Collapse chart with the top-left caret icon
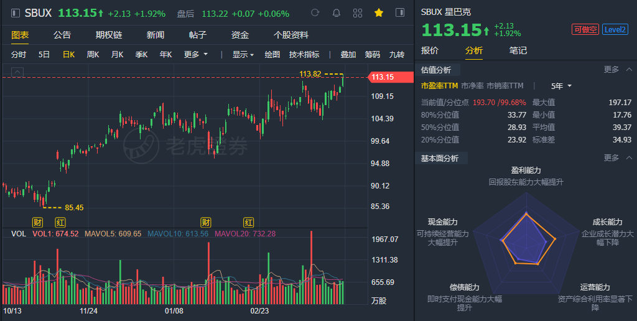 point(17,72)
